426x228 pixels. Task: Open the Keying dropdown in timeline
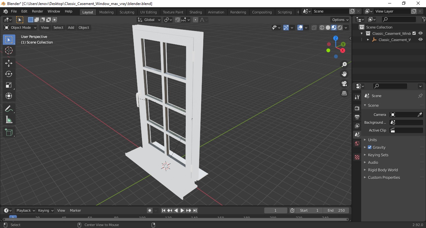point(45,210)
